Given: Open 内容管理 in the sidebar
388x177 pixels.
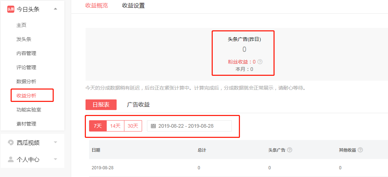Looking at the screenshot, I should 26,53.
